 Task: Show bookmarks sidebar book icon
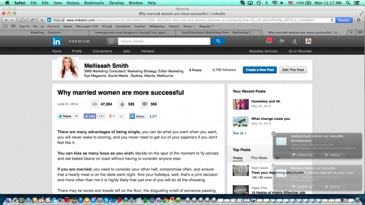pyautogui.click(x=5, y=27)
